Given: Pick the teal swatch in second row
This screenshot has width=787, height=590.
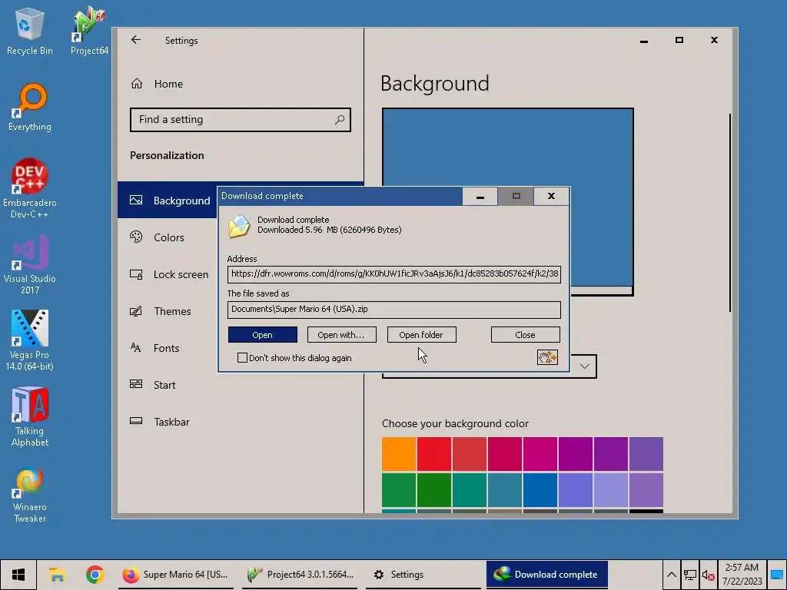Looking at the screenshot, I should (x=470, y=489).
